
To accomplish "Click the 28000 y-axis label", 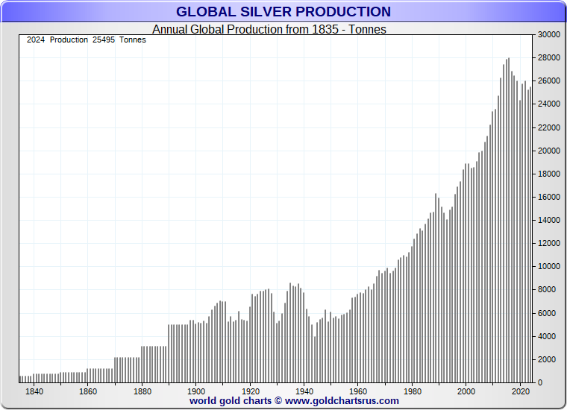I will click(x=549, y=58).
